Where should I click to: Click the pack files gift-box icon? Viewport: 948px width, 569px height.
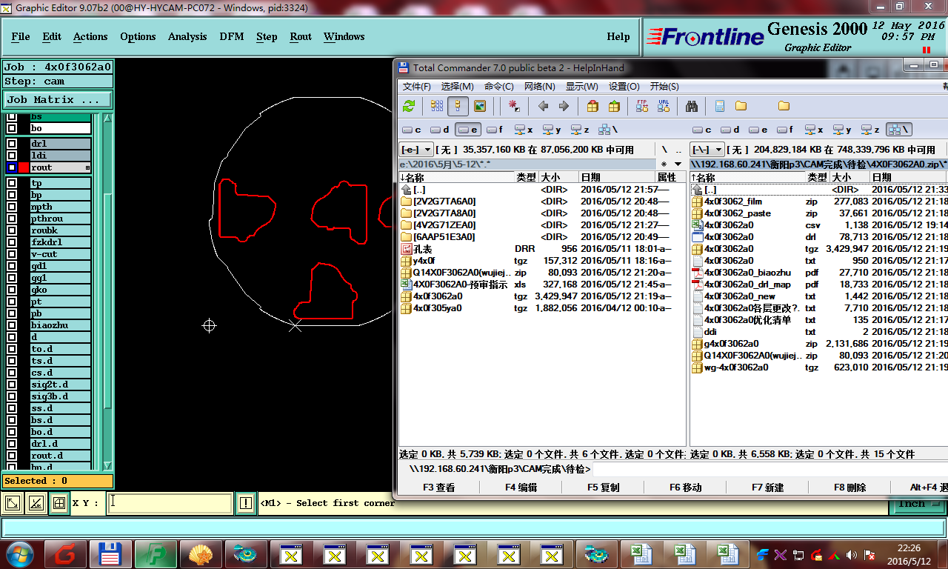592,106
